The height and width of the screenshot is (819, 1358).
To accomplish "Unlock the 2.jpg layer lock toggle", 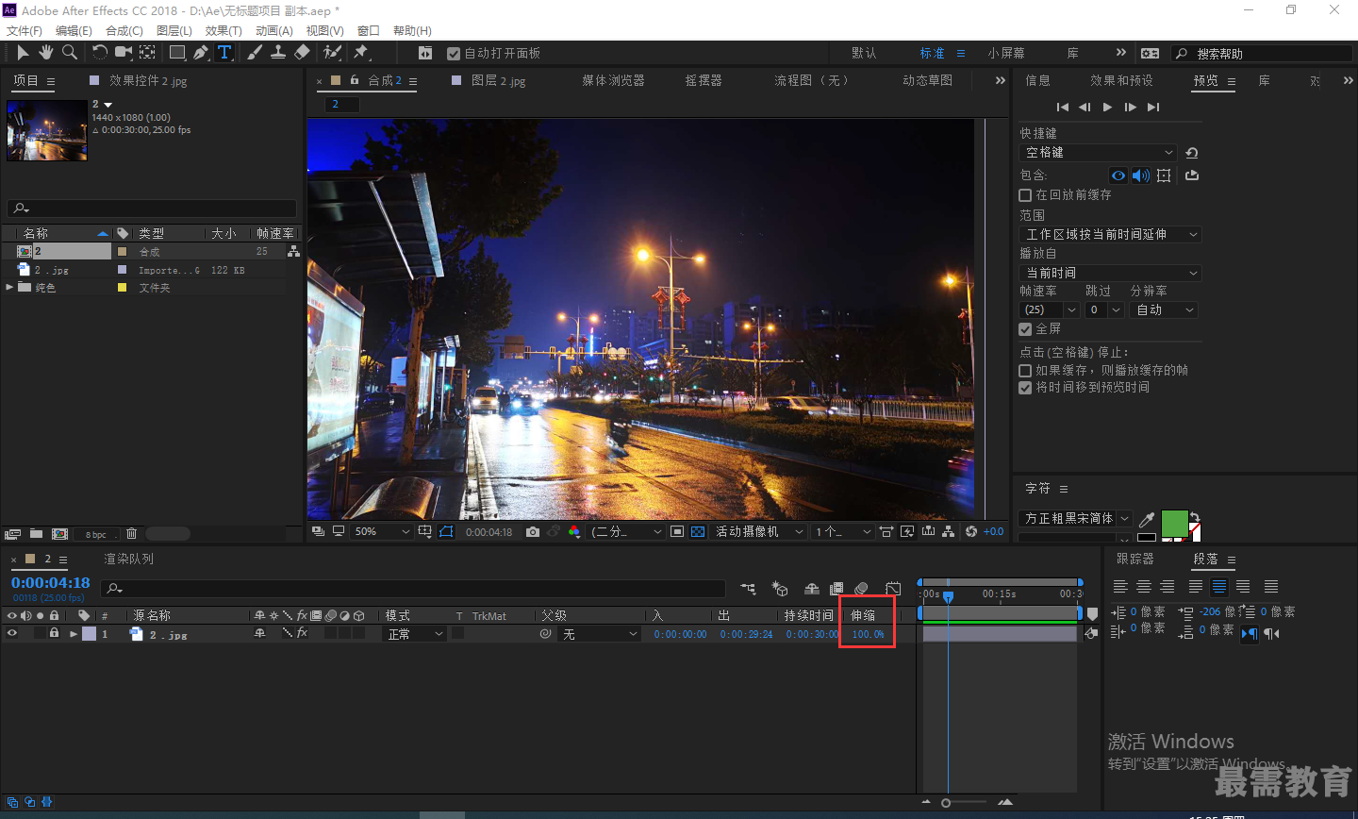I will click(55, 634).
